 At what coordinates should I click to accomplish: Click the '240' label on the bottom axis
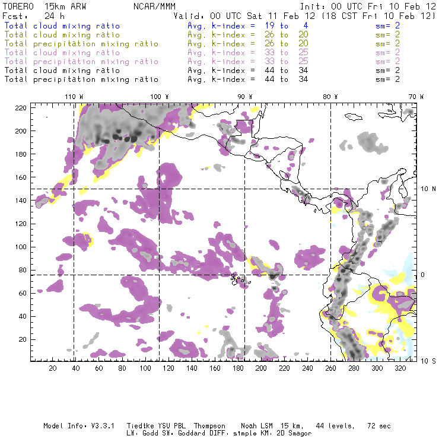[x=307, y=368]
